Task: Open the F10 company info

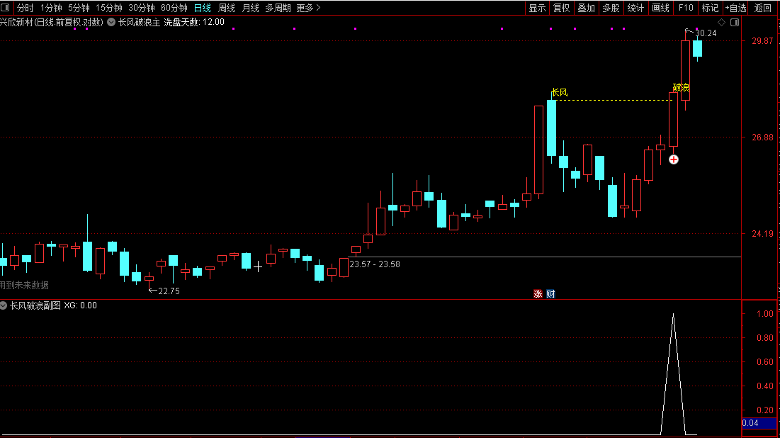Action: click(686, 8)
